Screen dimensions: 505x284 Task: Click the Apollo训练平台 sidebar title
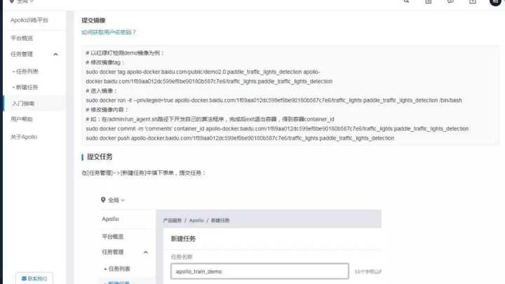[29, 20]
